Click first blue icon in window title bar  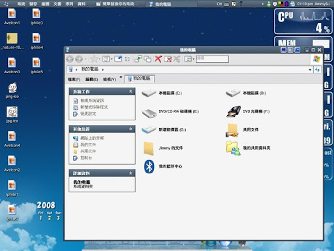284,50
